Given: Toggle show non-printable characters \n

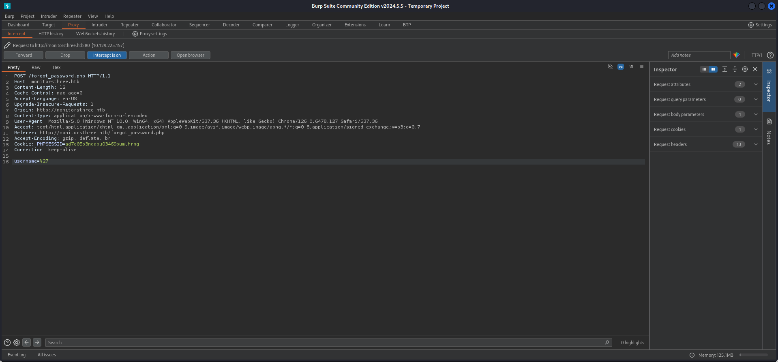Looking at the screenshot, I should pos(631,67).
